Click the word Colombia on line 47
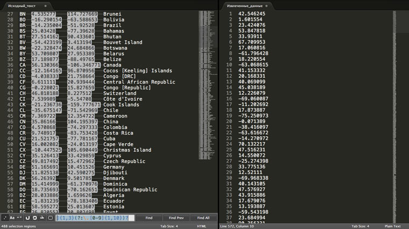Image resolution: width=409 pixels, height=229 pixels. [x=115, y=127]
